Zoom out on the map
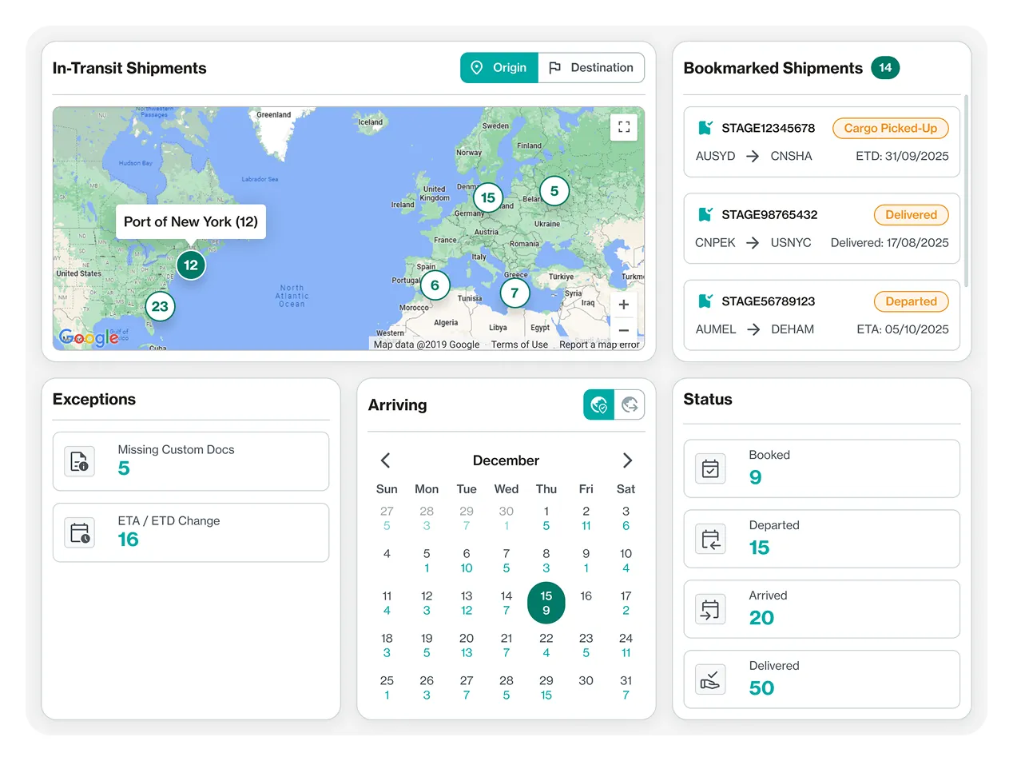This screenshot has height=761, width=1013. (624, 330)
